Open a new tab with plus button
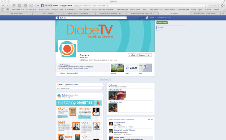 click(x=223, y=13)
